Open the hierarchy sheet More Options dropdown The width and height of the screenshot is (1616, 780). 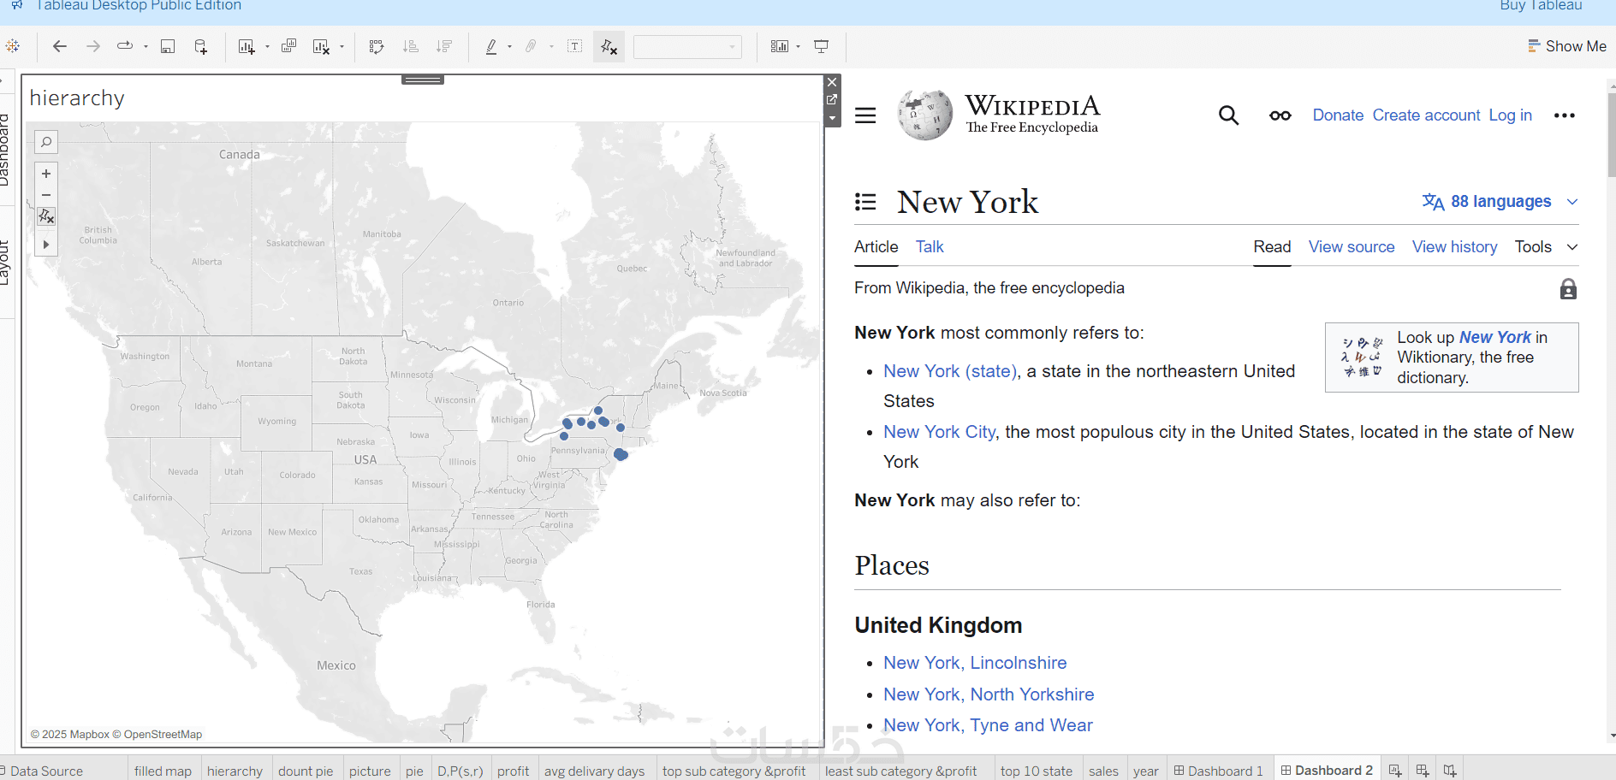(832, 118)
